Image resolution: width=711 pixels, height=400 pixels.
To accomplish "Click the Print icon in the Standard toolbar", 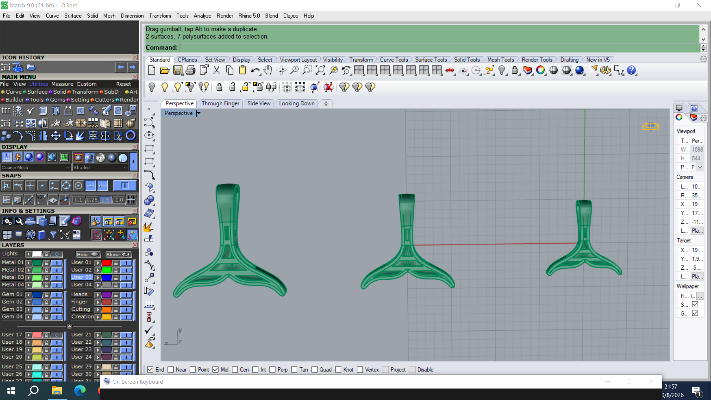I will (x=191, y=70).
